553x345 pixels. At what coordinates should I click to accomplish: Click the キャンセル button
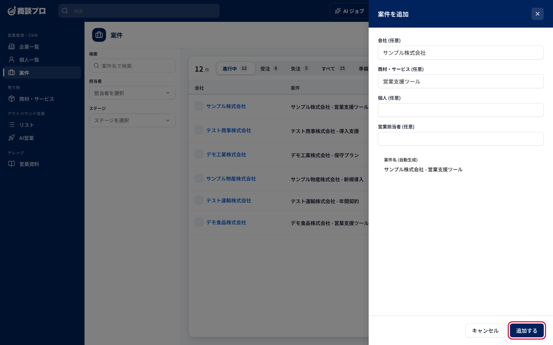485,330
